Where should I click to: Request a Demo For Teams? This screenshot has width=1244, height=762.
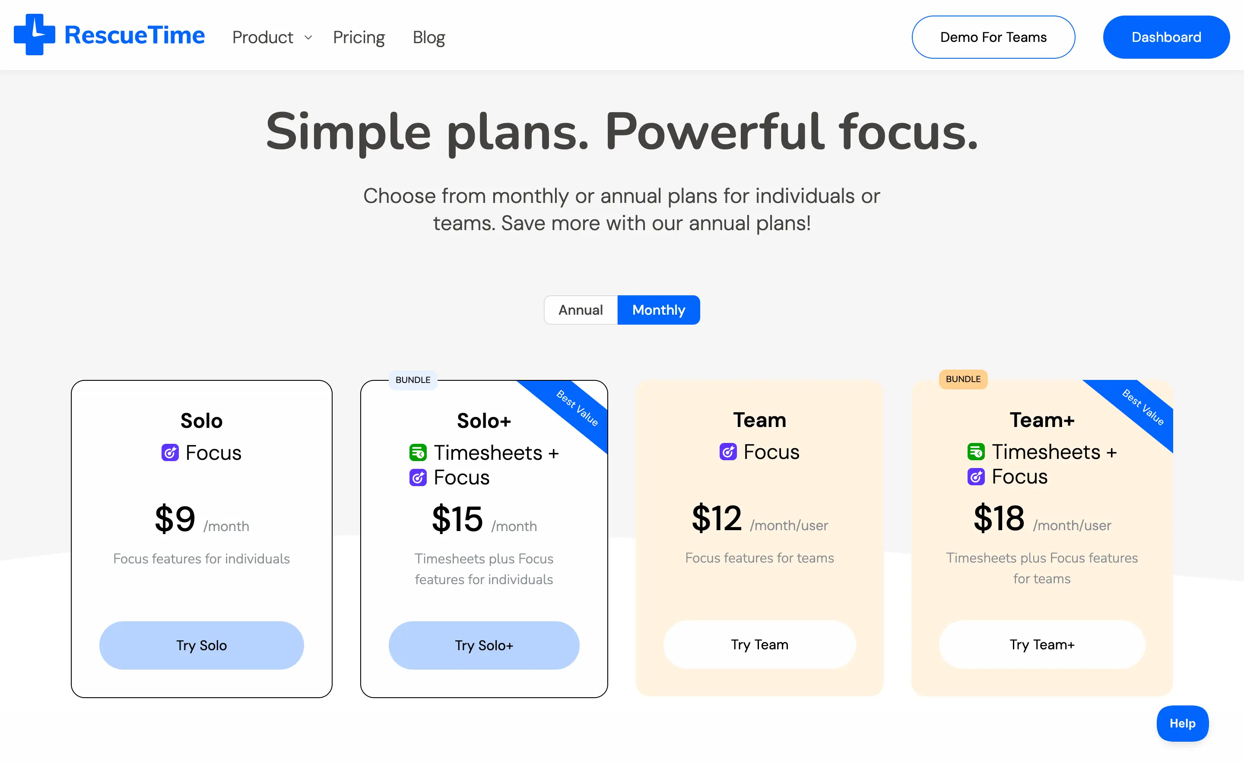[x=993, y=36]
